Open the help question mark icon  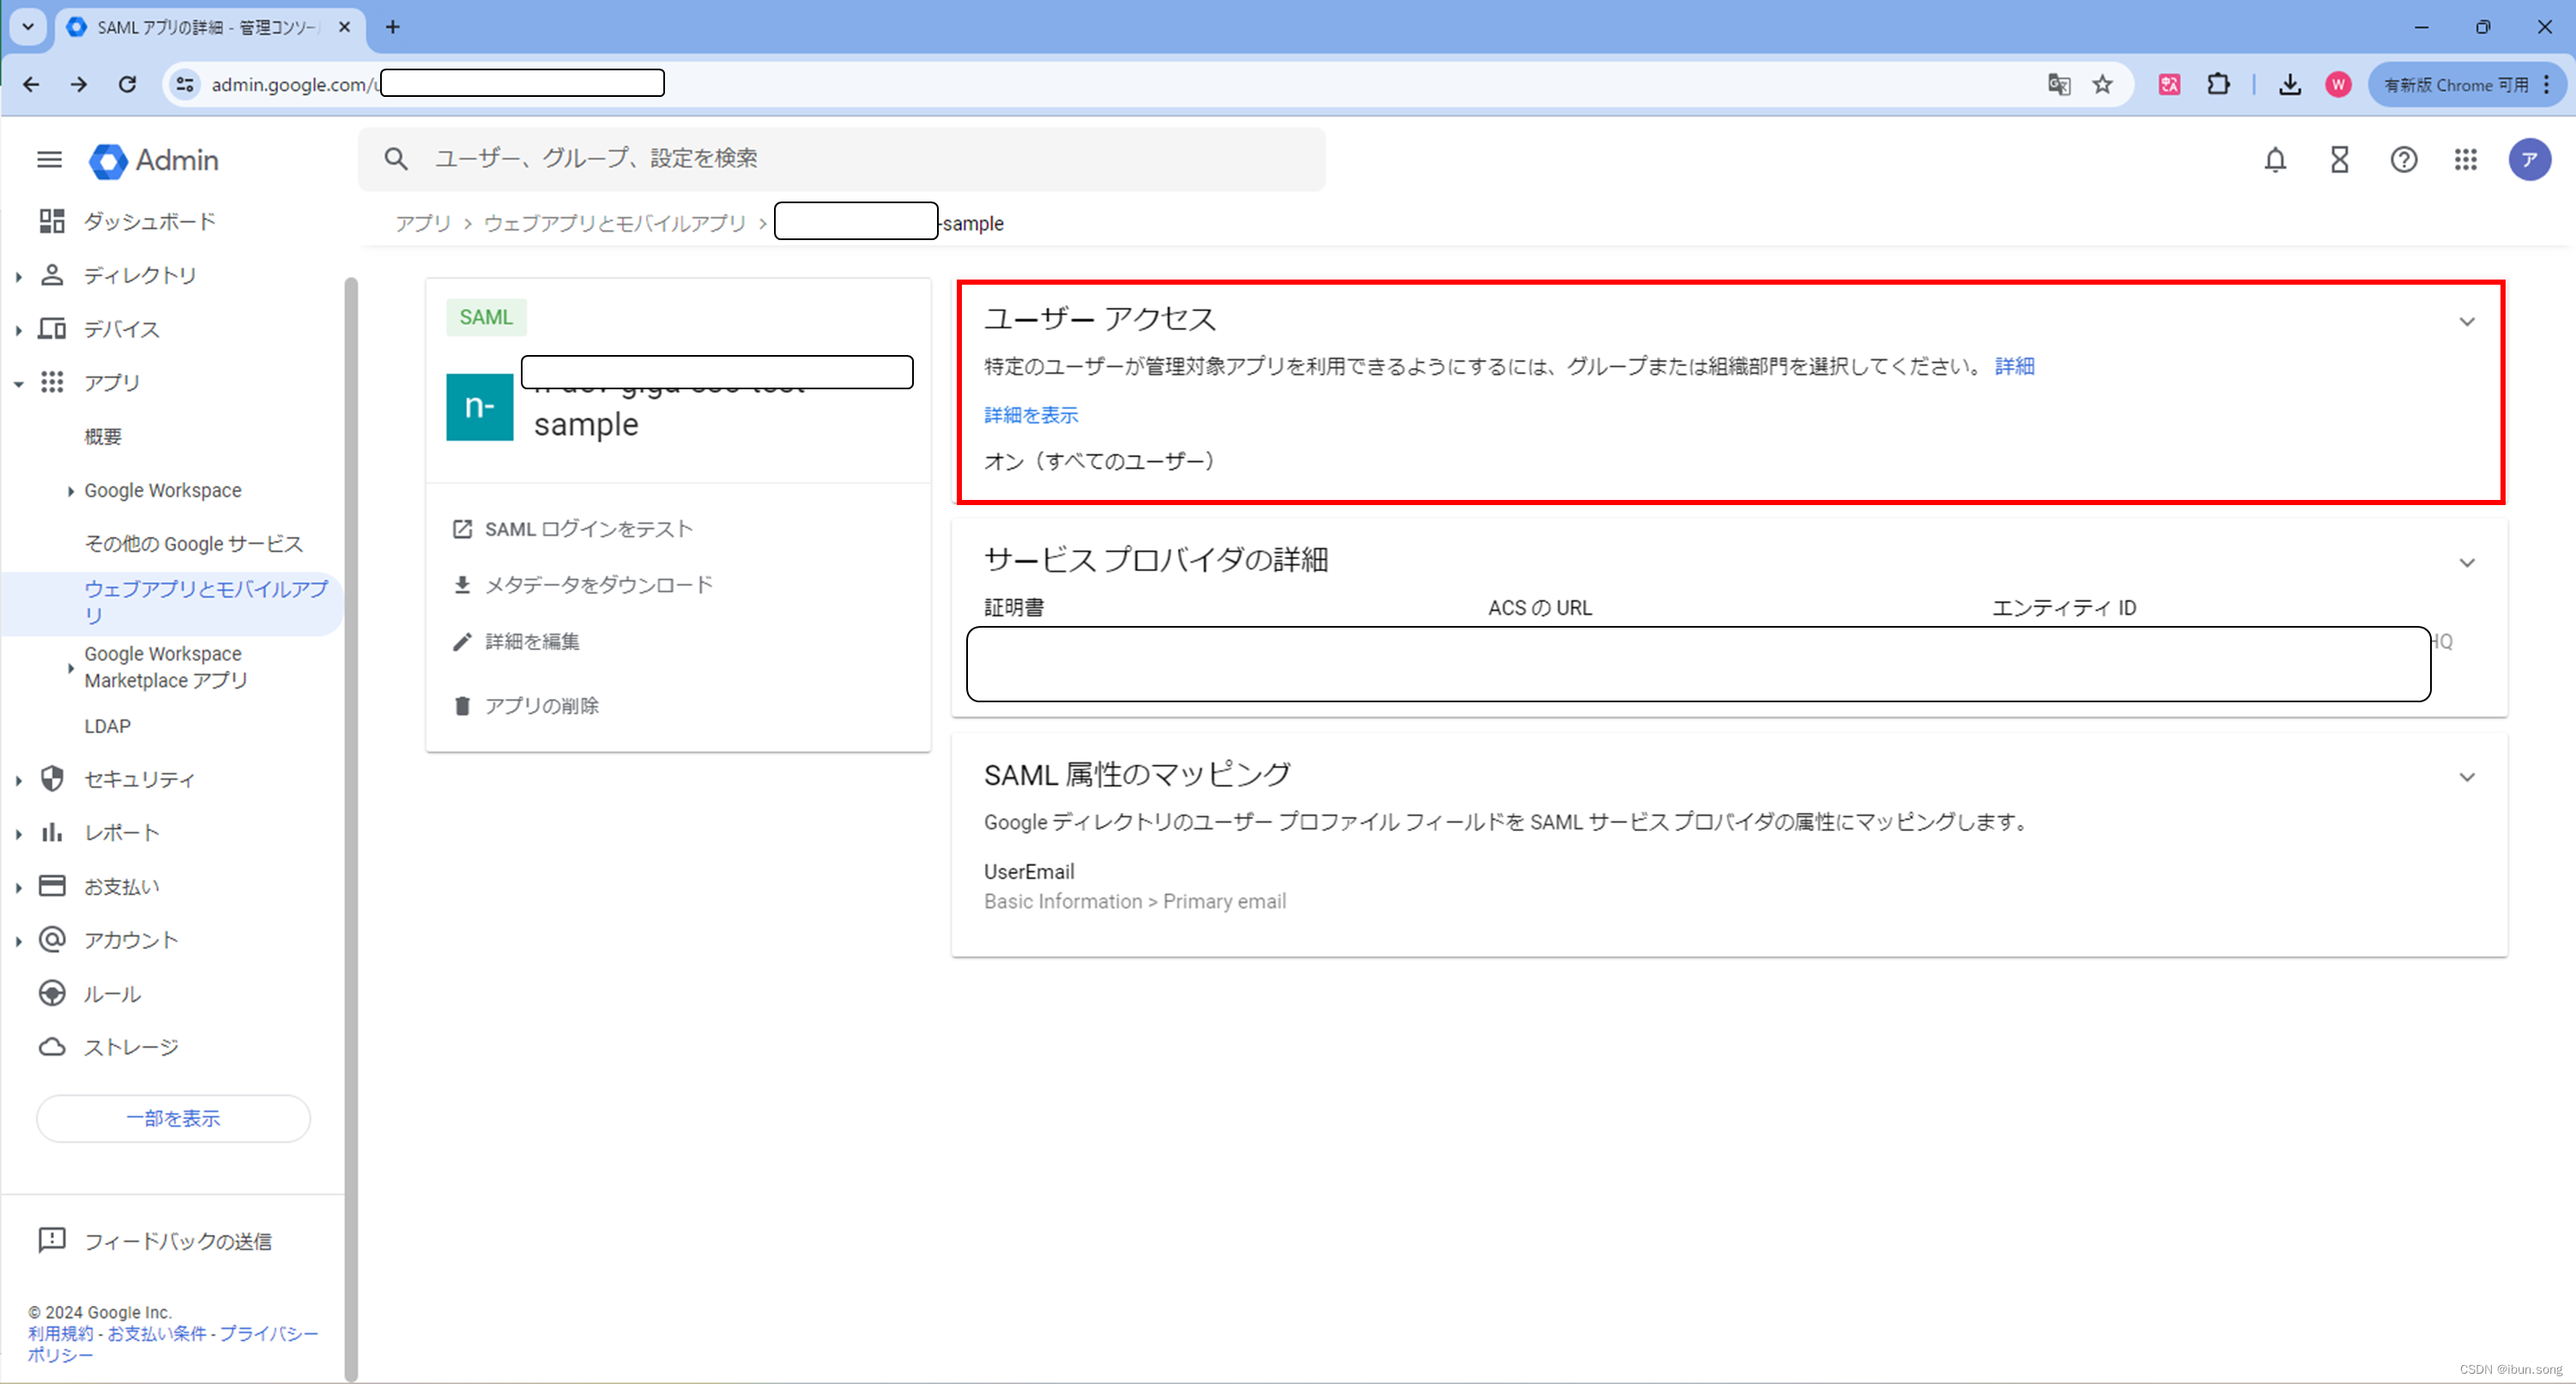tap(2404, 159)
